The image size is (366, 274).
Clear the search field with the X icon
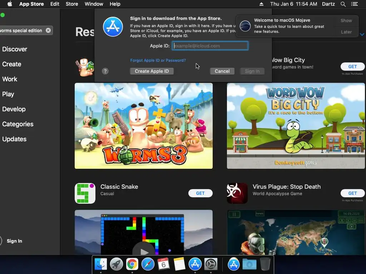pos(48,31)
